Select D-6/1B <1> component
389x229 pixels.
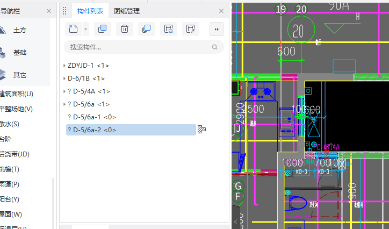(x=87, y=78)
